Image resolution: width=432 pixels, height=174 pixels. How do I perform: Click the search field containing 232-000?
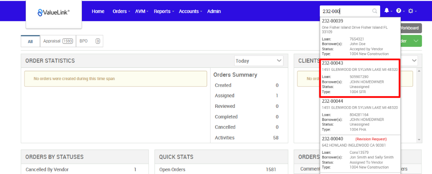click(x=350, y=11)
